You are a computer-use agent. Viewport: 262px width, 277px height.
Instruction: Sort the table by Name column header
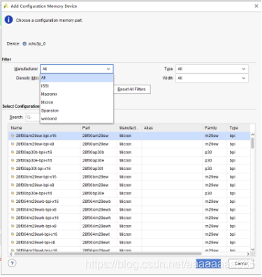coord(44,128)
